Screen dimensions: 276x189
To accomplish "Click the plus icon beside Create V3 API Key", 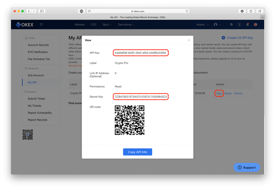I will (223, 38).
